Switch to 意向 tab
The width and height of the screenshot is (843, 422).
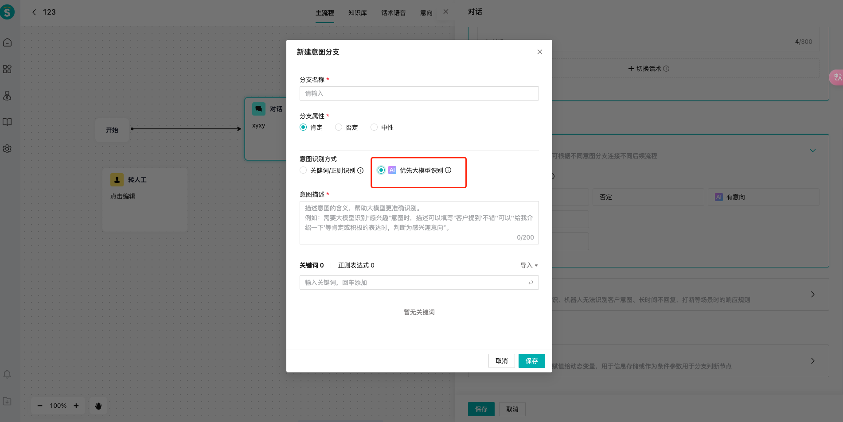pos(426,13)
